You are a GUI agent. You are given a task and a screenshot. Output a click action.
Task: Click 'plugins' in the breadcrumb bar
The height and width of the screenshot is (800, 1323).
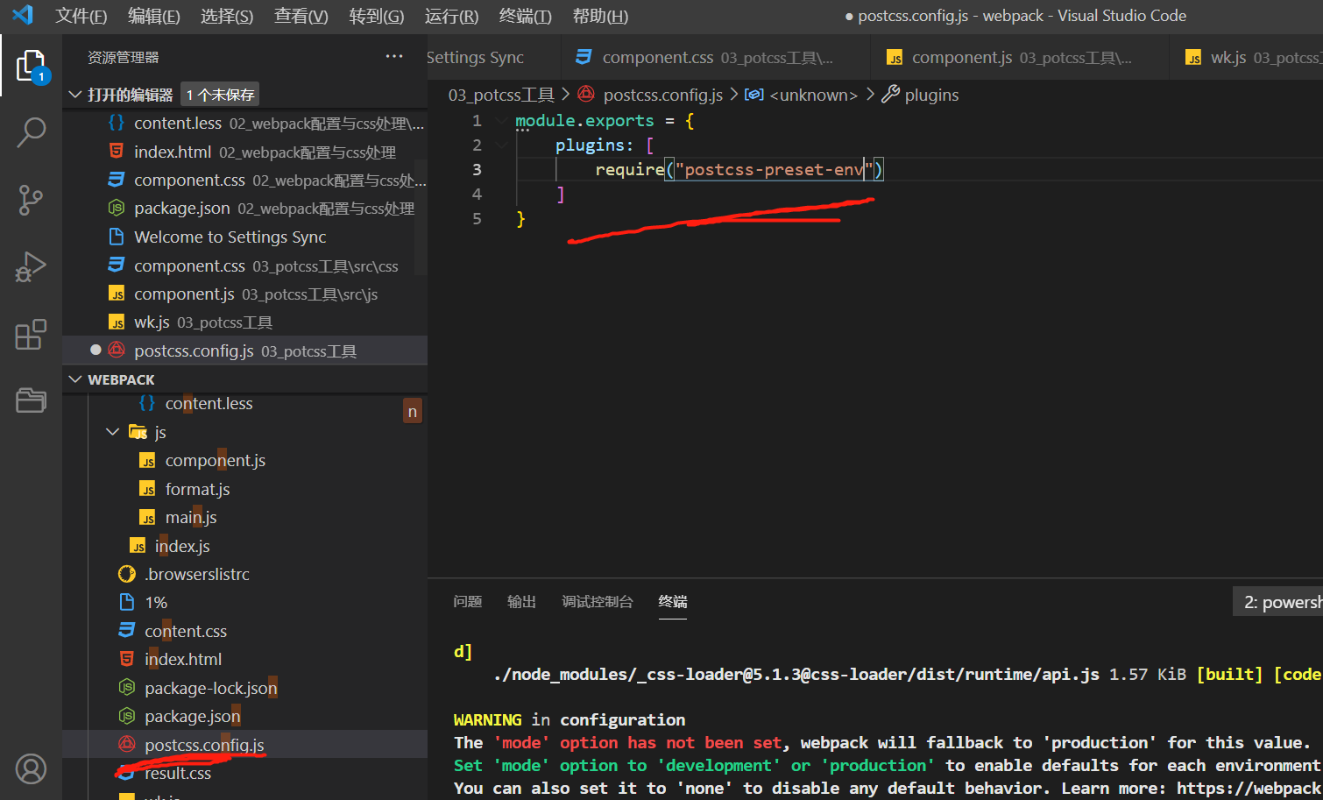tap(930, 94)
